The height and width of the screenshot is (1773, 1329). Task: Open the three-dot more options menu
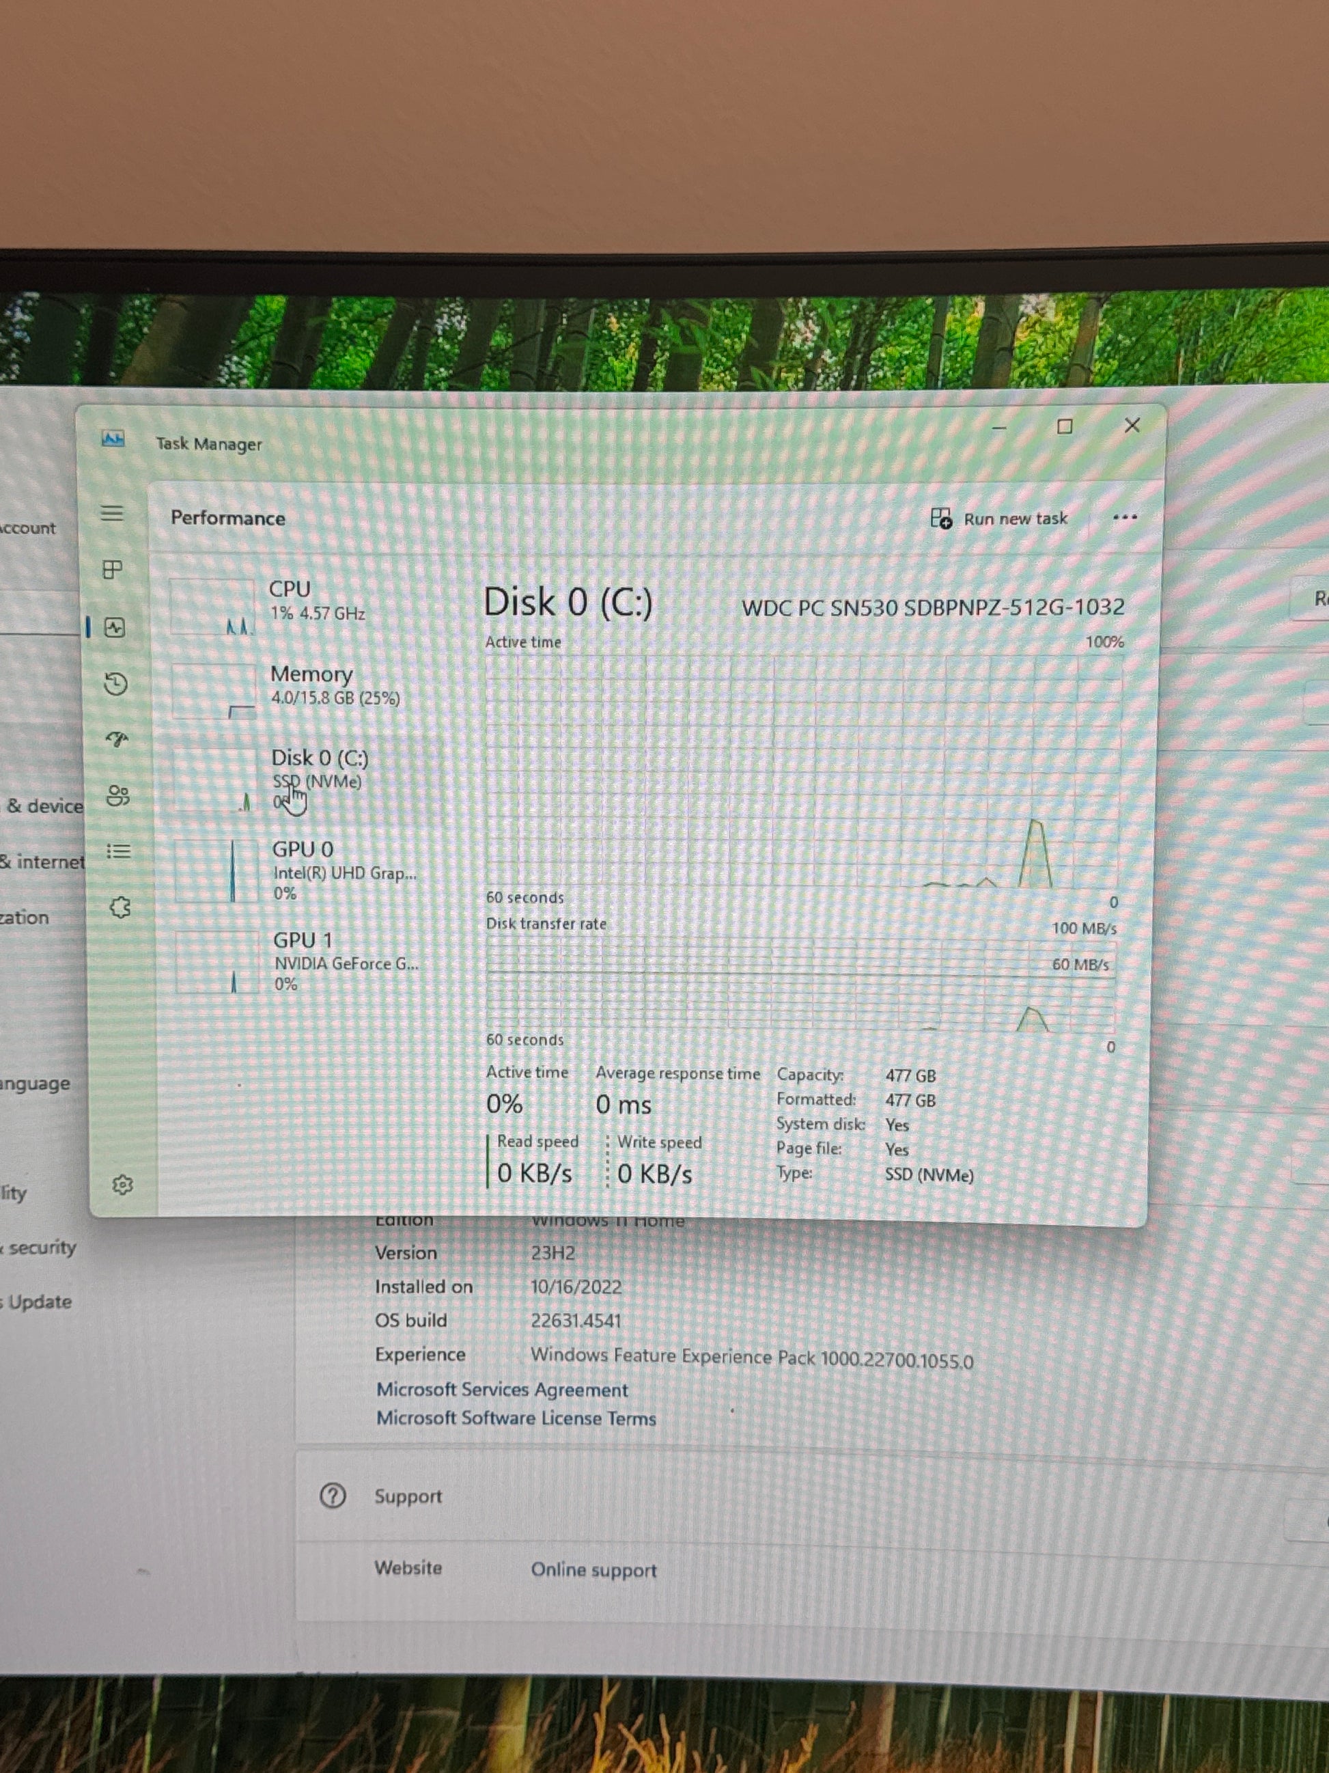(1125, 518)
